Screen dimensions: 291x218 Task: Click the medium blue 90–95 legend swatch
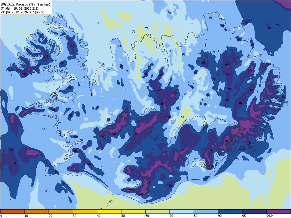point(230,212)
